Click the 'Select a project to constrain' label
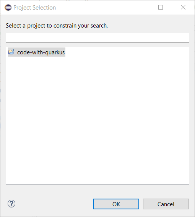Screen dimensions: 195x217 pos(57,26)
